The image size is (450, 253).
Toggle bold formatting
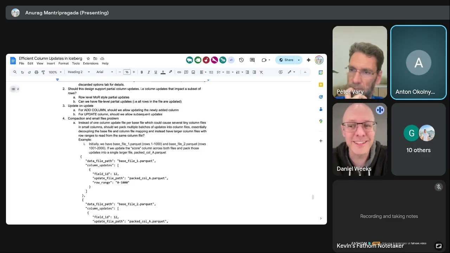point(142,72)
